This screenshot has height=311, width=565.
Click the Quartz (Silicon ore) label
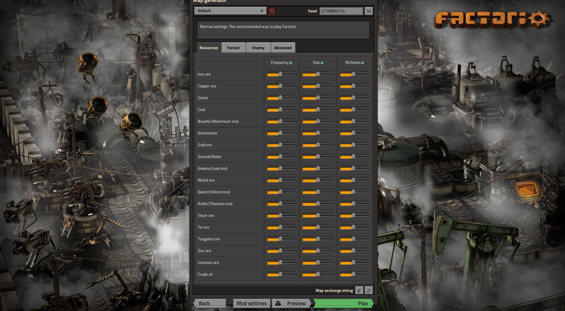[214, 192]
